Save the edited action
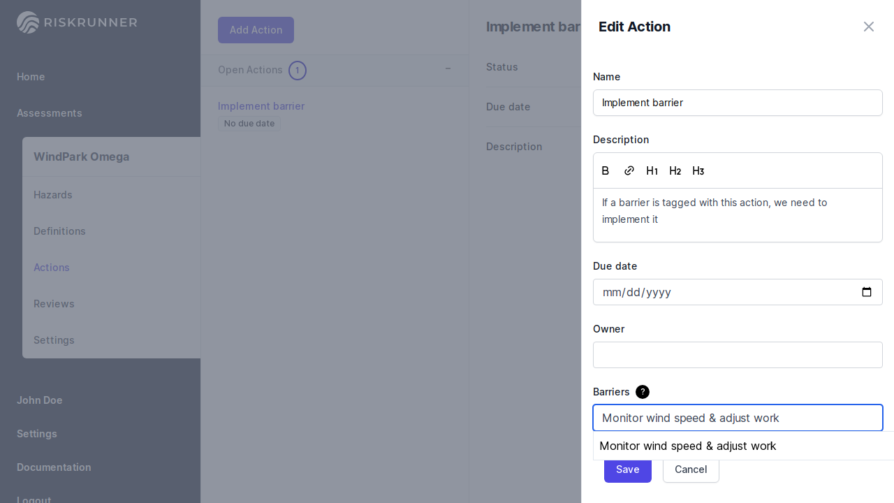Screen dimensions: 894x503 point(627,469)
